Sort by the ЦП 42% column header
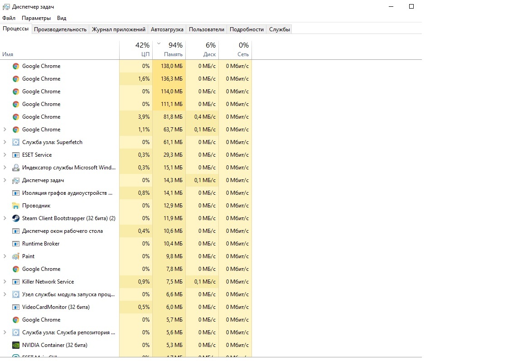 point(136,50)
